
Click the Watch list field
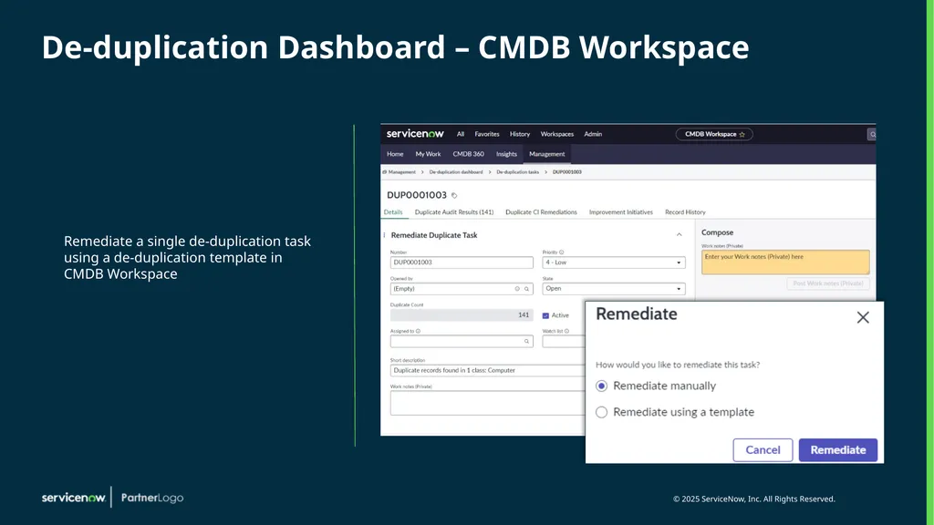tap(564, 341)
